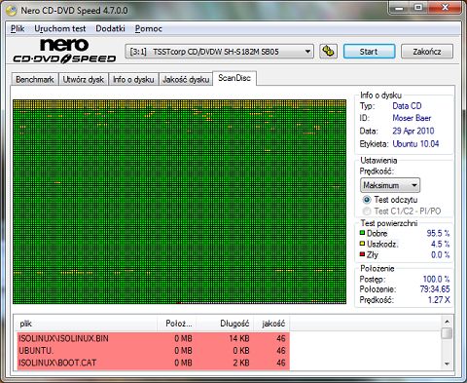
Task: Close the Nero CD-DVD Speed window
Action: pyautogui.click(x=445, y=8)
